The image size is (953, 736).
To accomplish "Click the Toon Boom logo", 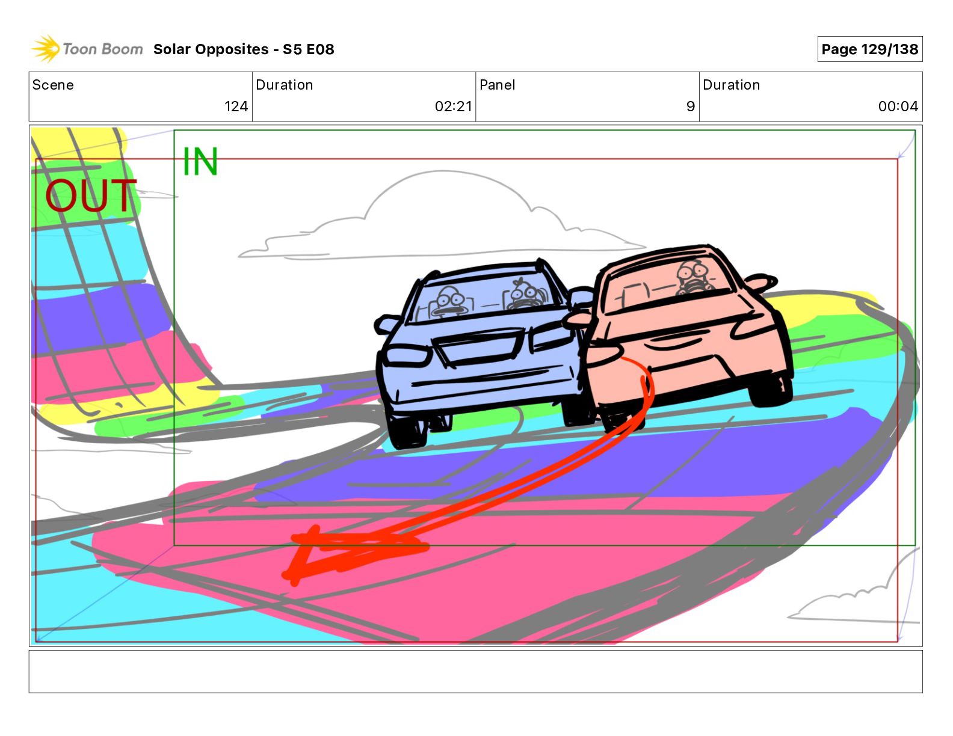I will click(87, 49).
